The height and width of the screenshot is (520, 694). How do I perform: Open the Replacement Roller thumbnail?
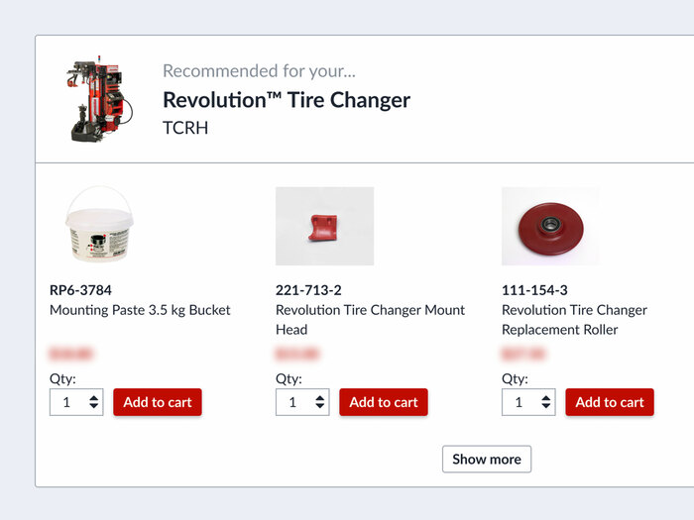click(550, 226)
